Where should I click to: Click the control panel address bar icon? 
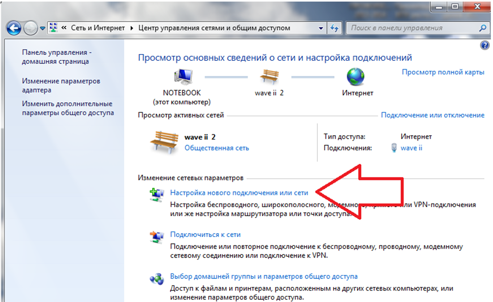[53, 28]
